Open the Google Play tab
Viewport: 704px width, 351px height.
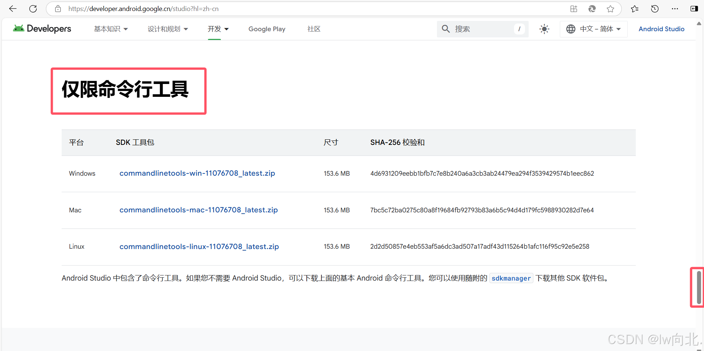click(267, 29)
